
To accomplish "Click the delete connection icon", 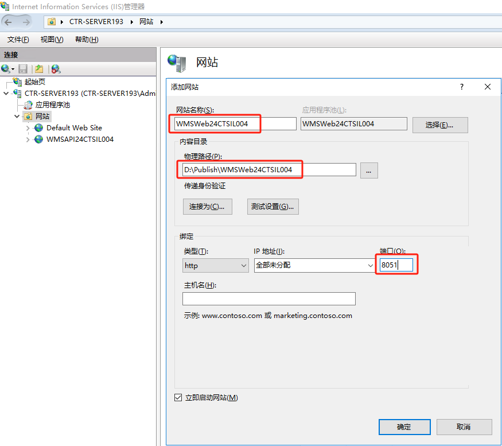I will point(55,69).
